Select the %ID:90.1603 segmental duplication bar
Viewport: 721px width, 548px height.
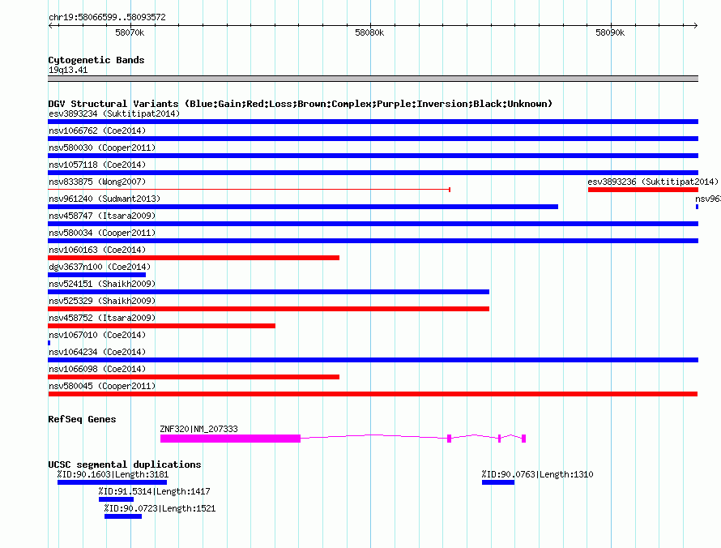coord(112,482)
